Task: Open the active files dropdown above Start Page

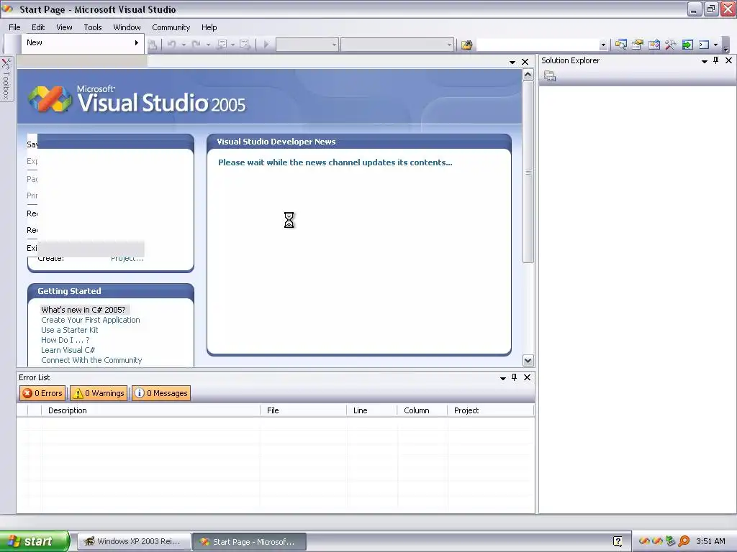Action: pos(512,63)
